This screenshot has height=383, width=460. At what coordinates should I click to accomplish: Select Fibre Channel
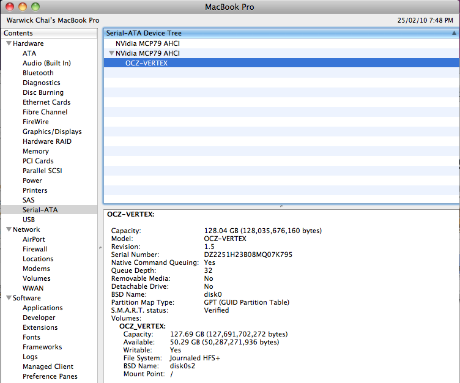(x=45, y=112)
